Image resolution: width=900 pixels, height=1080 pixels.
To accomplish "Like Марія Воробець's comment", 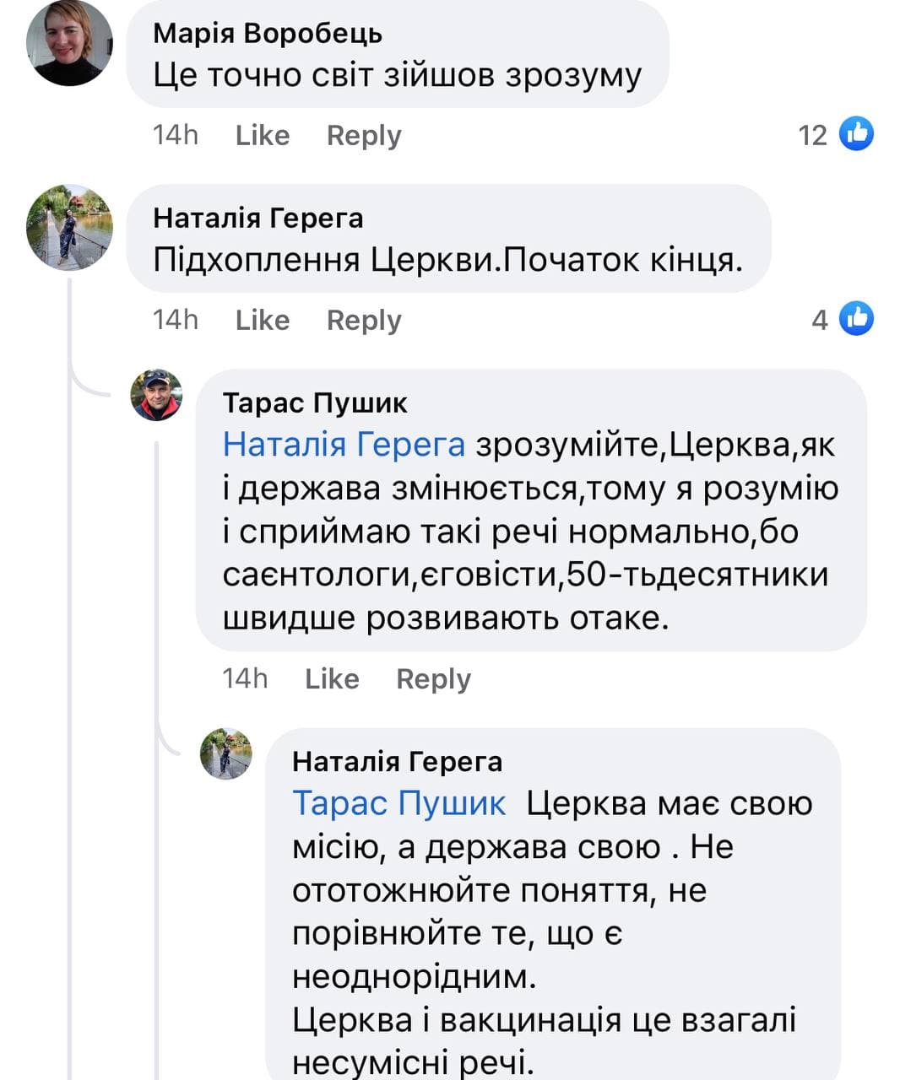I will point(262,135).
